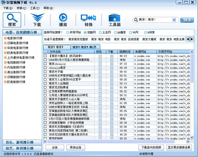Check the box for 南京夫子庙
Screen dimensions: 198x157
[45, 72]
